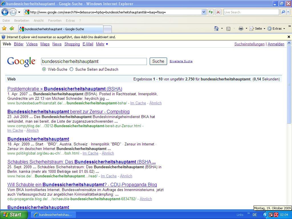Open the Seite toolbar menu

[257, 29]
